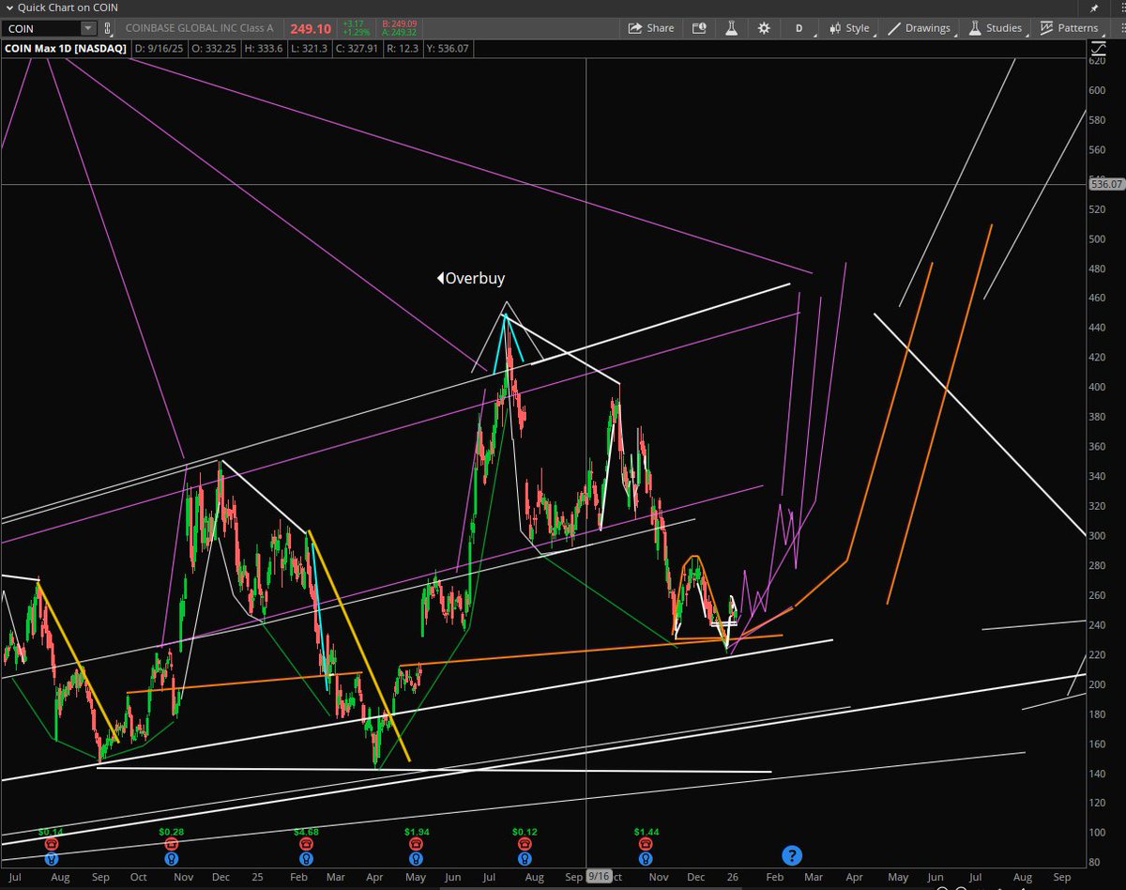1126x890 pixels.
Task: Click the red earnings icon under $0.14
Action: pyautogui.click(x=51, y=844)
